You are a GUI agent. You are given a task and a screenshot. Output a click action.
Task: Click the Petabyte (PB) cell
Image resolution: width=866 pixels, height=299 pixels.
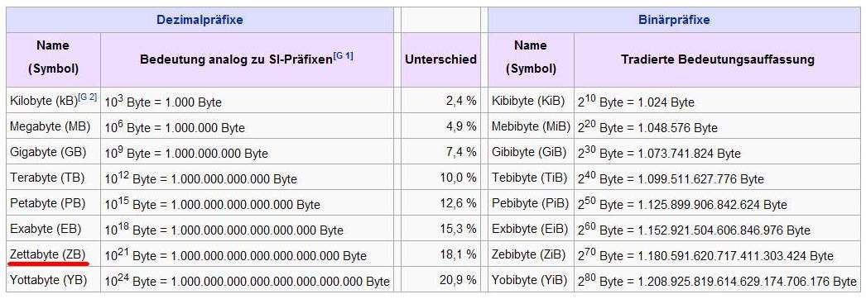[54, 203]
